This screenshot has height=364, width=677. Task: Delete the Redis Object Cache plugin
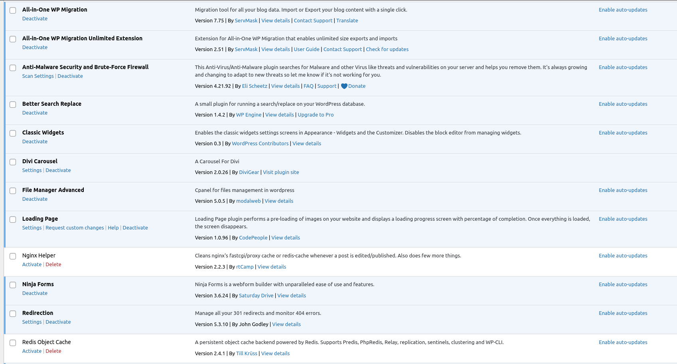(x=53, y=351)
